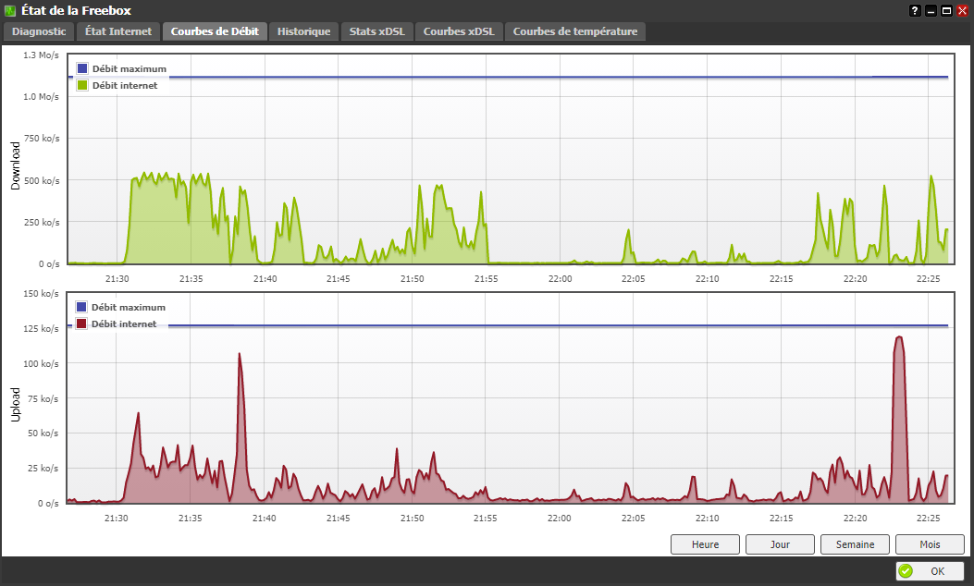The height and width of the screenshot is (586, 974).
Task: Open help with the question mark icon
Action: pos(915,10)
